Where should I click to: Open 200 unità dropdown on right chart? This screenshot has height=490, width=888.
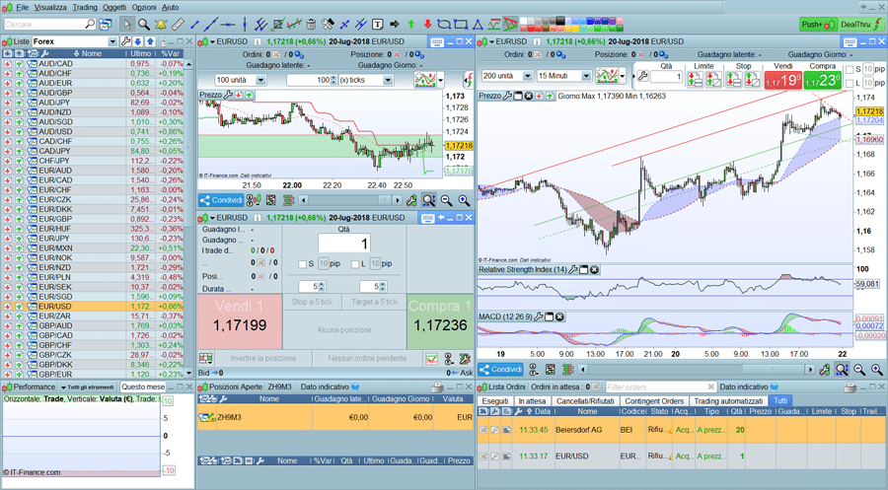pos(527,76)
